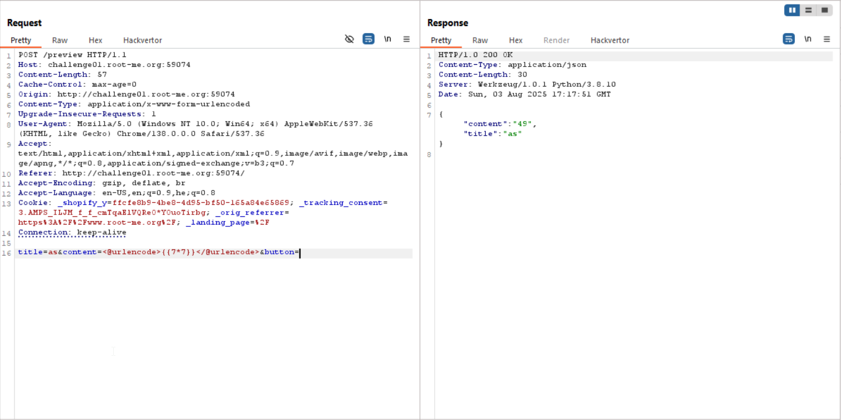Open the Hackvertor tab in Response
This screenshot has width=841, height=420.
tap(610, 40)
